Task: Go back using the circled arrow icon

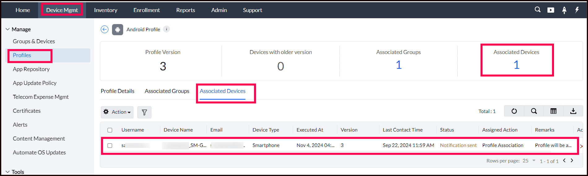Action: [105, 29]
